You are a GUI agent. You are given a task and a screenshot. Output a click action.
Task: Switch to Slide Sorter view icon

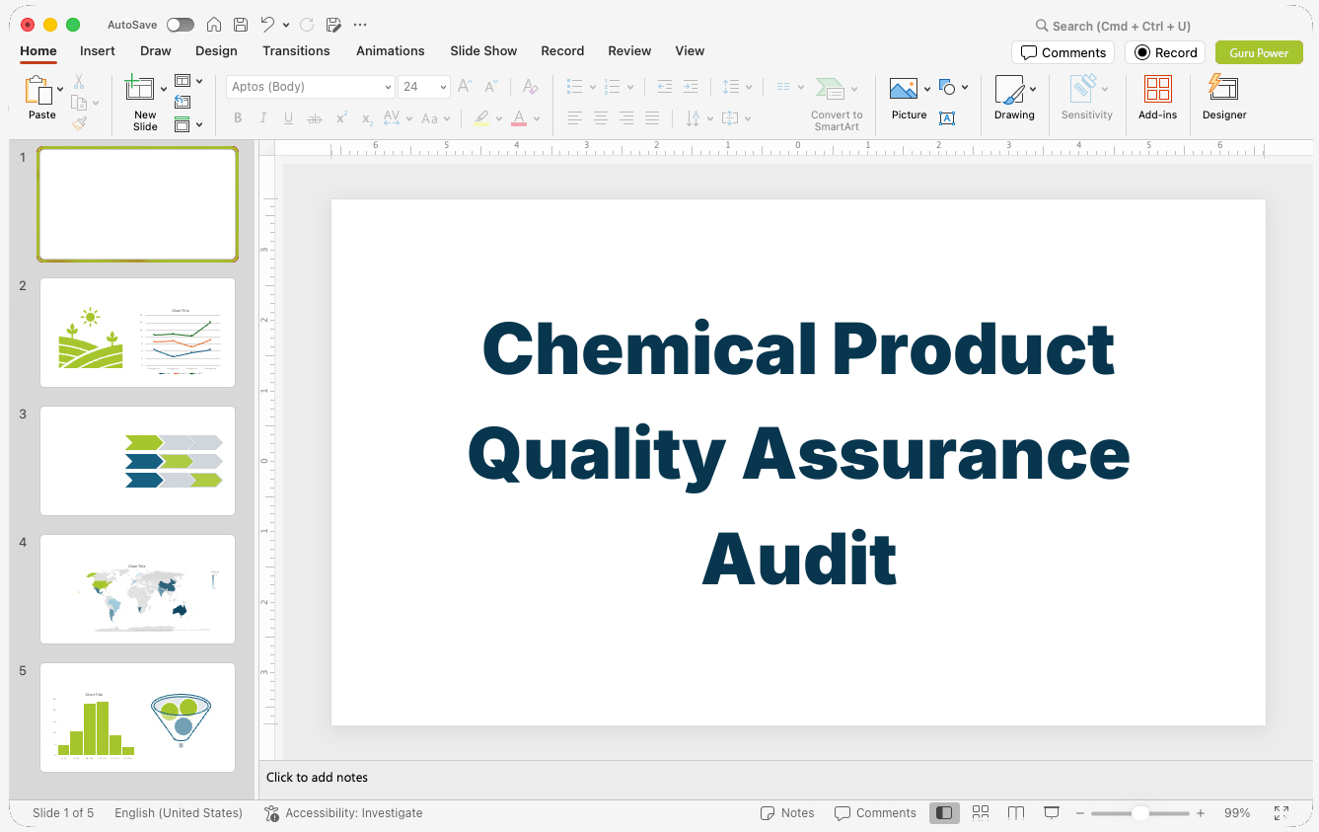pyautogui.click(x=981, y=813)
